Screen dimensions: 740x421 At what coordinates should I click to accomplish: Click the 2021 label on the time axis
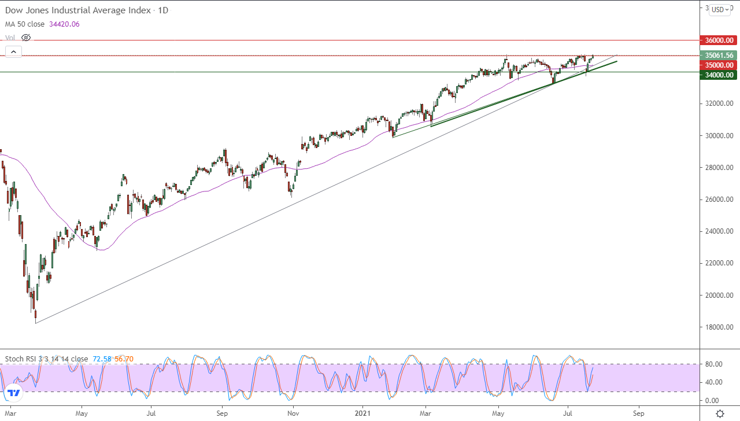363,413
